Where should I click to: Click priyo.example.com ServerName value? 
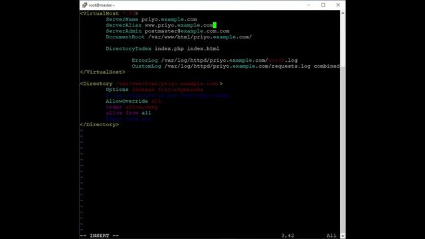pyautogui.click(x=169, y=19)
